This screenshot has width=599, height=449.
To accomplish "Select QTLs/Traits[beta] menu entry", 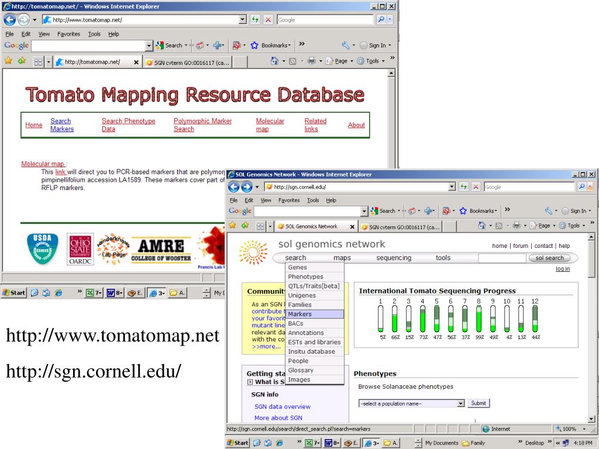I will pos(315,286).
